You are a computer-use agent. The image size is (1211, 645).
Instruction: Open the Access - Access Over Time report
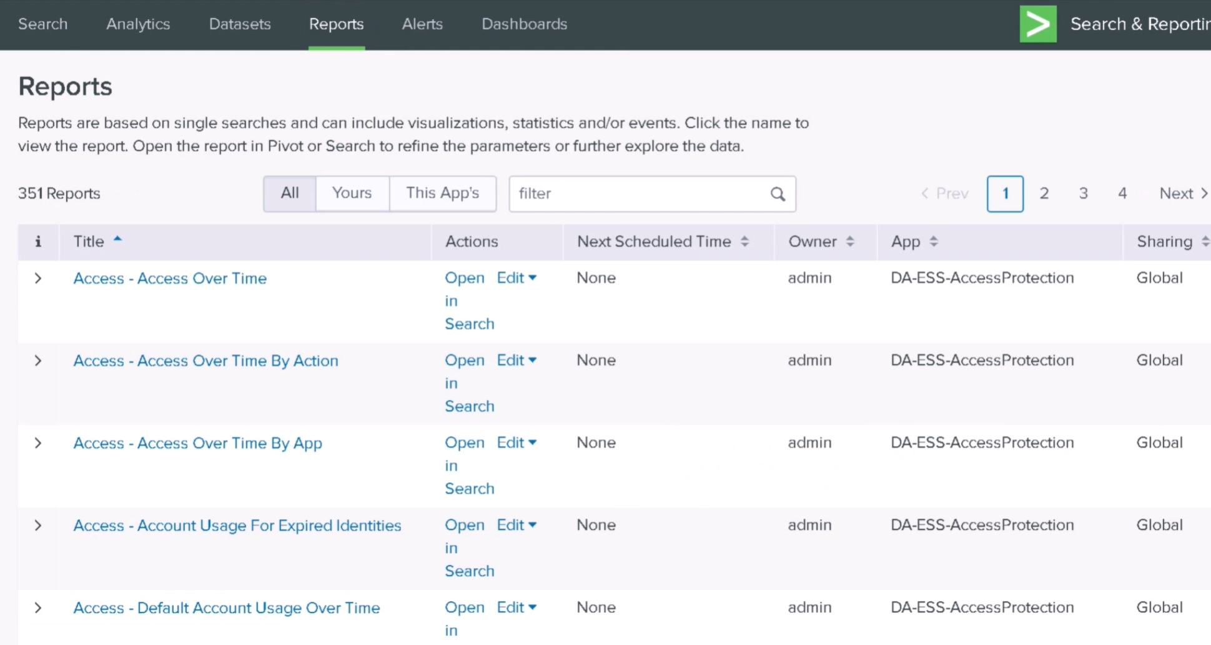[170, 279]
